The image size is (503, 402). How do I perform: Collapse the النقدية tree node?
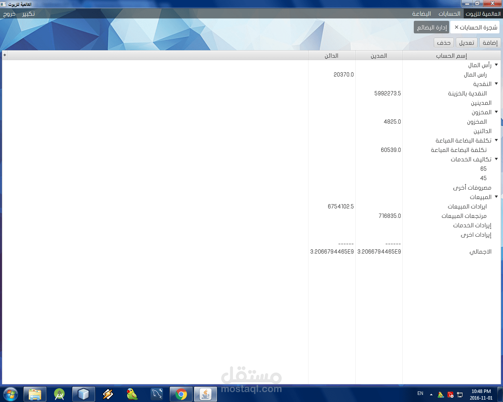click(x=496, y=84)
